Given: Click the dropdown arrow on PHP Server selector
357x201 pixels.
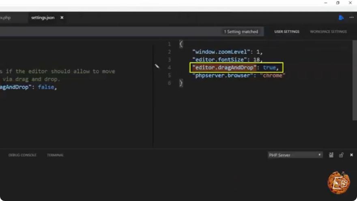Looking at the screenshot, I should [x=319, y=155].
